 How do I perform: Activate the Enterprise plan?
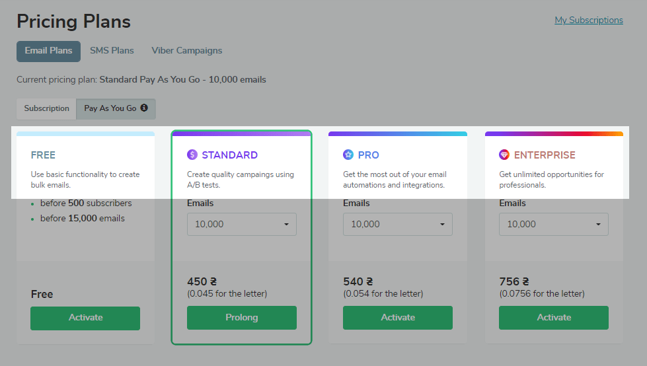(553, 318)
